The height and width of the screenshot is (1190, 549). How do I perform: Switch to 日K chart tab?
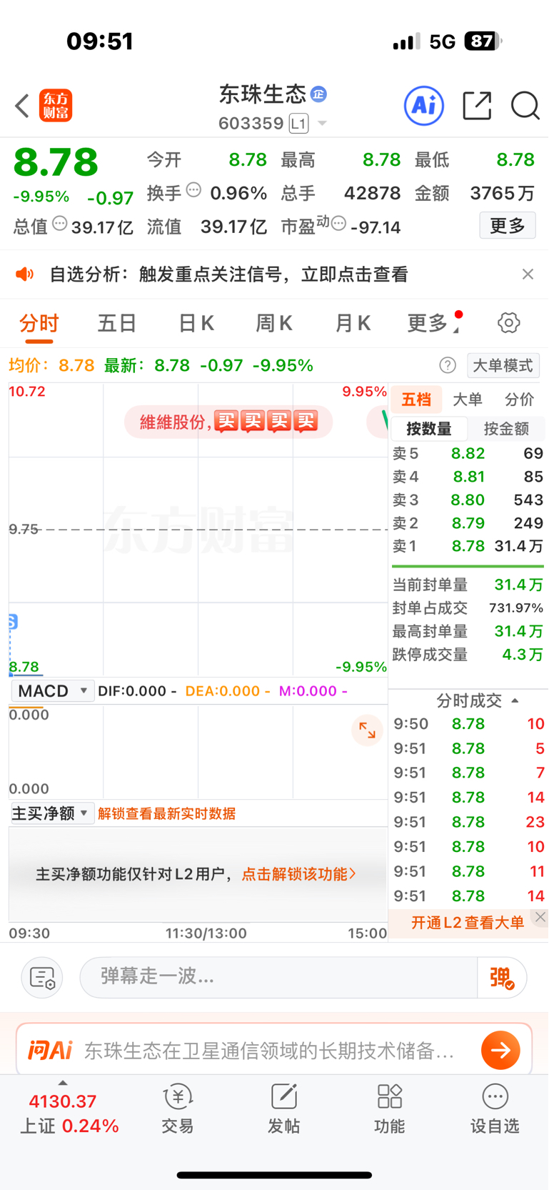click(x=196, y=323)
